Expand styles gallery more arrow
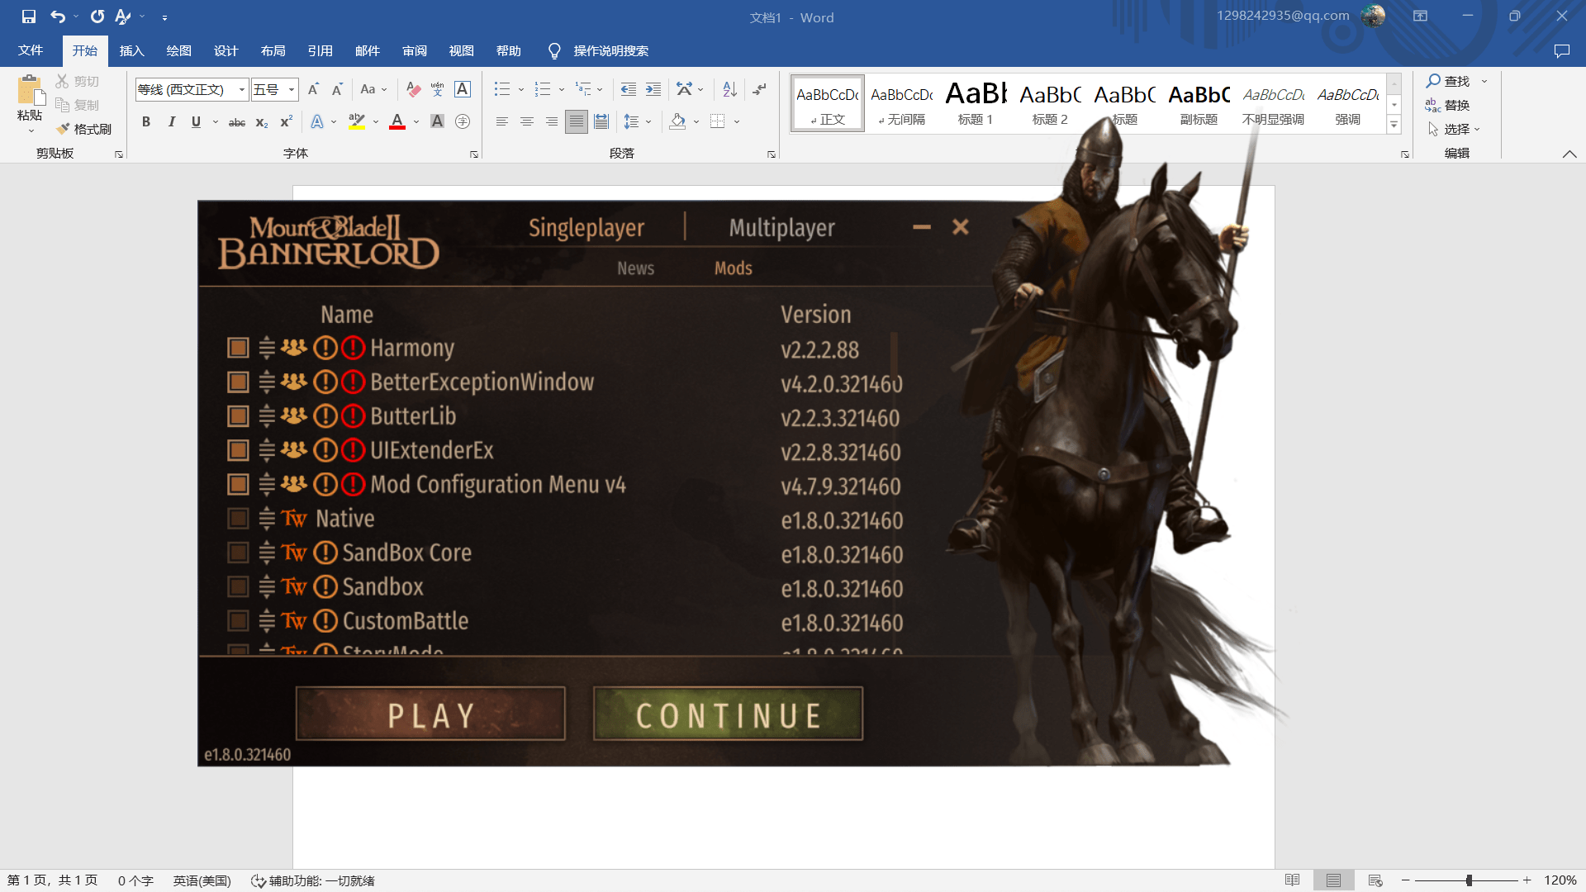The height and width of the screenshot is (892, 1586). (x=1394, y=125)
